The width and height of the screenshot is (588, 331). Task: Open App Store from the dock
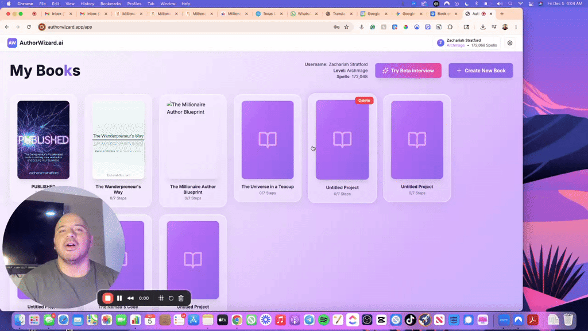tap(194, 320)
